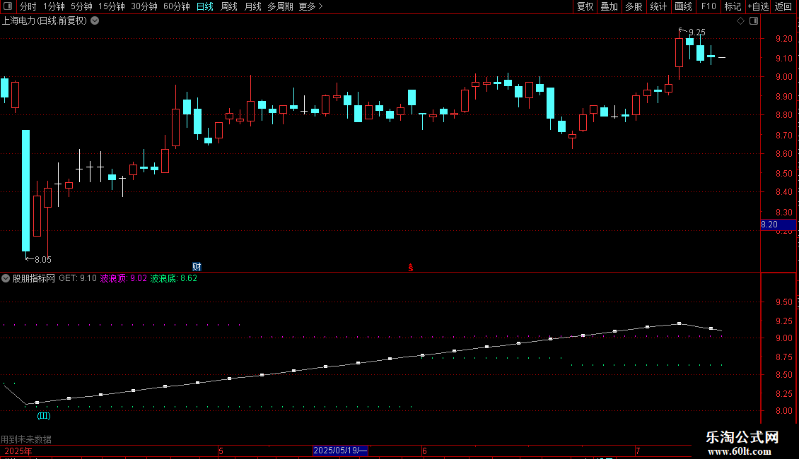Click the 2025年 label on the time axis

pyautogui.click(x=18, y=451)
